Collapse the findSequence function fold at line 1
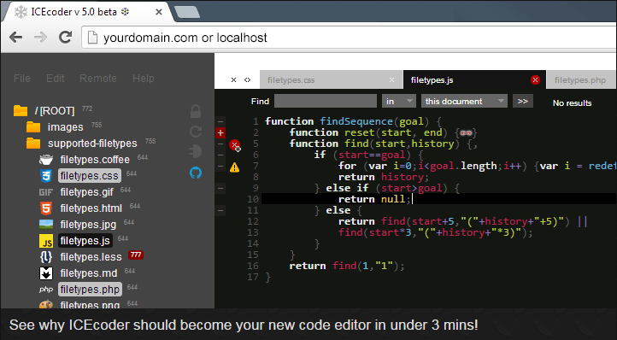 tap(220, 121)
